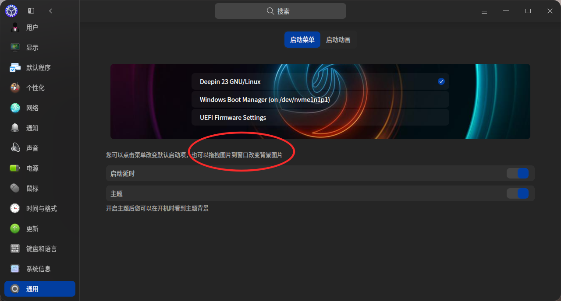Click the Control Center gear logo icon
561x301 pixels.
click(11, 11)
